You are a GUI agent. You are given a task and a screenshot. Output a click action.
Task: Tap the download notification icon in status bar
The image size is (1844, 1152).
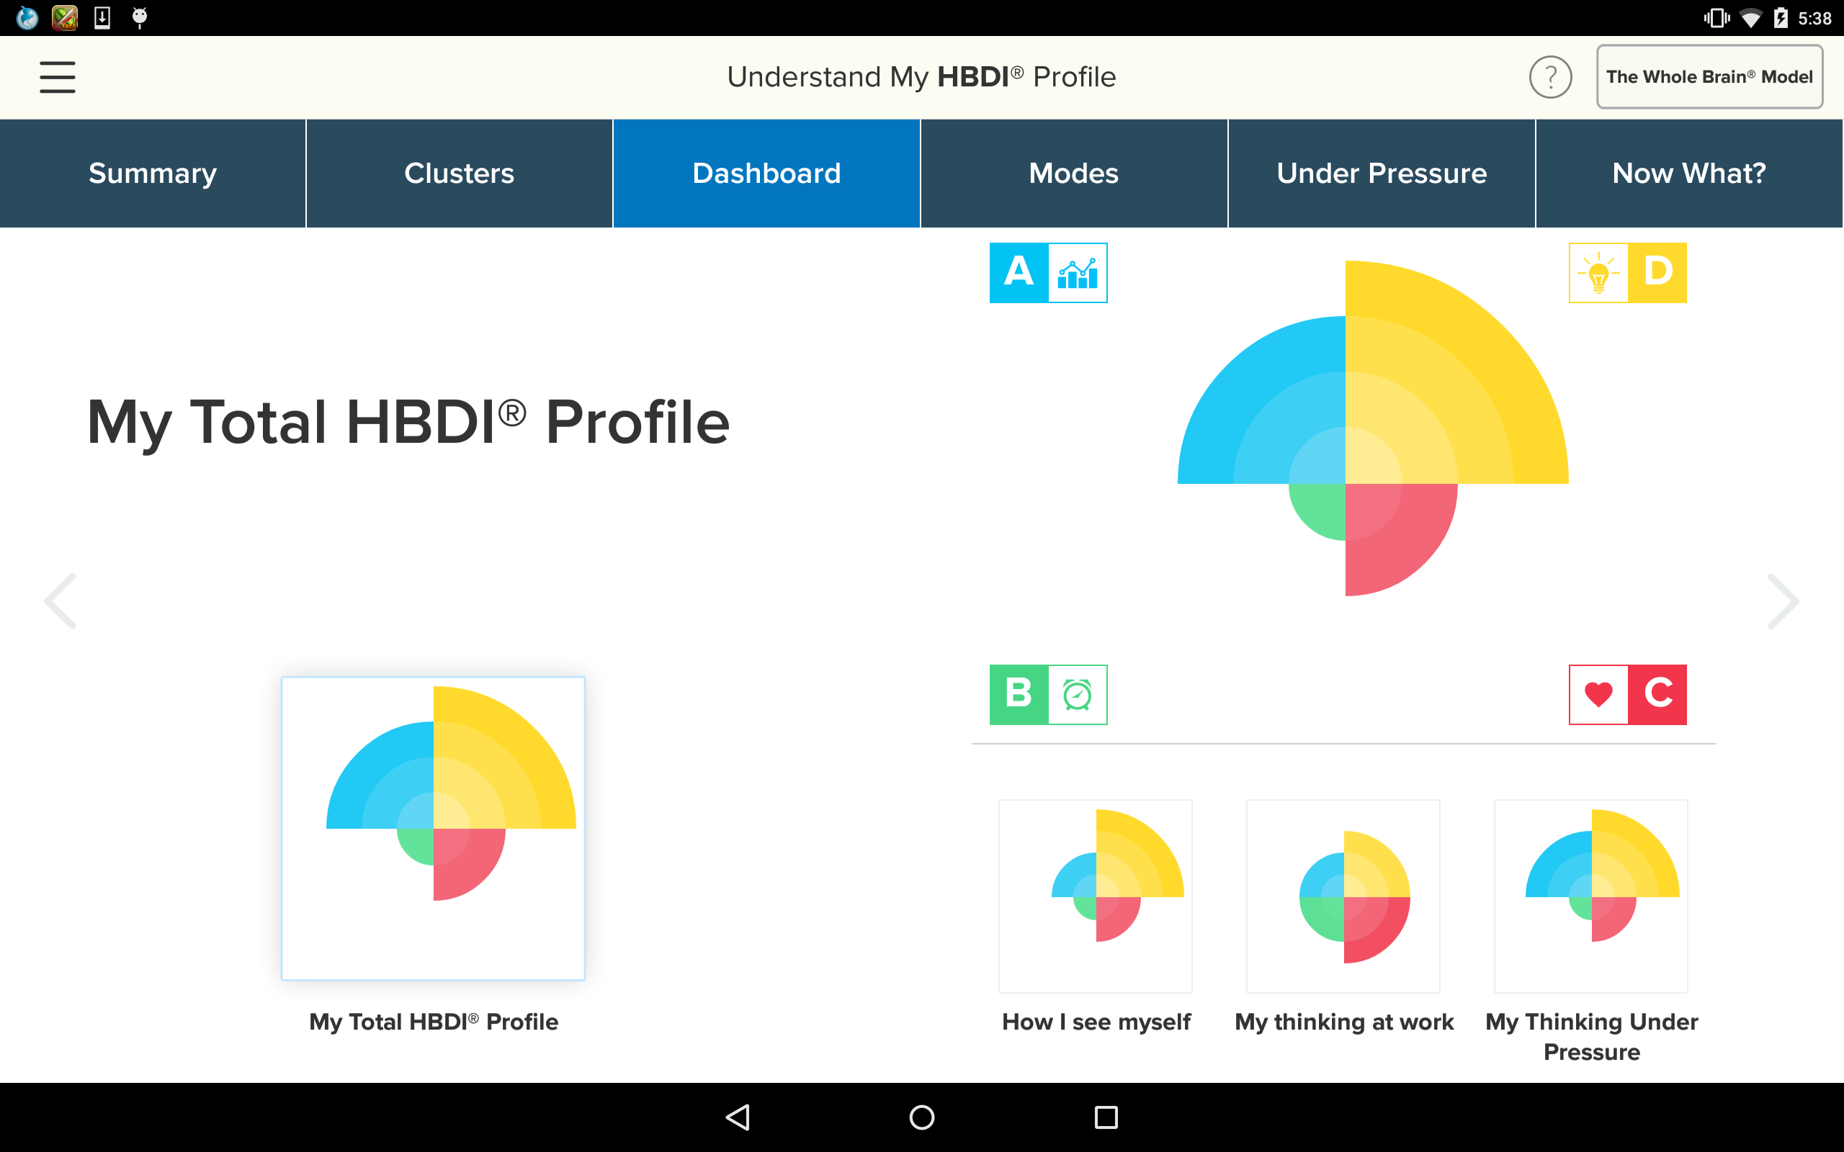pyautogui.click(x=102, y=17)
